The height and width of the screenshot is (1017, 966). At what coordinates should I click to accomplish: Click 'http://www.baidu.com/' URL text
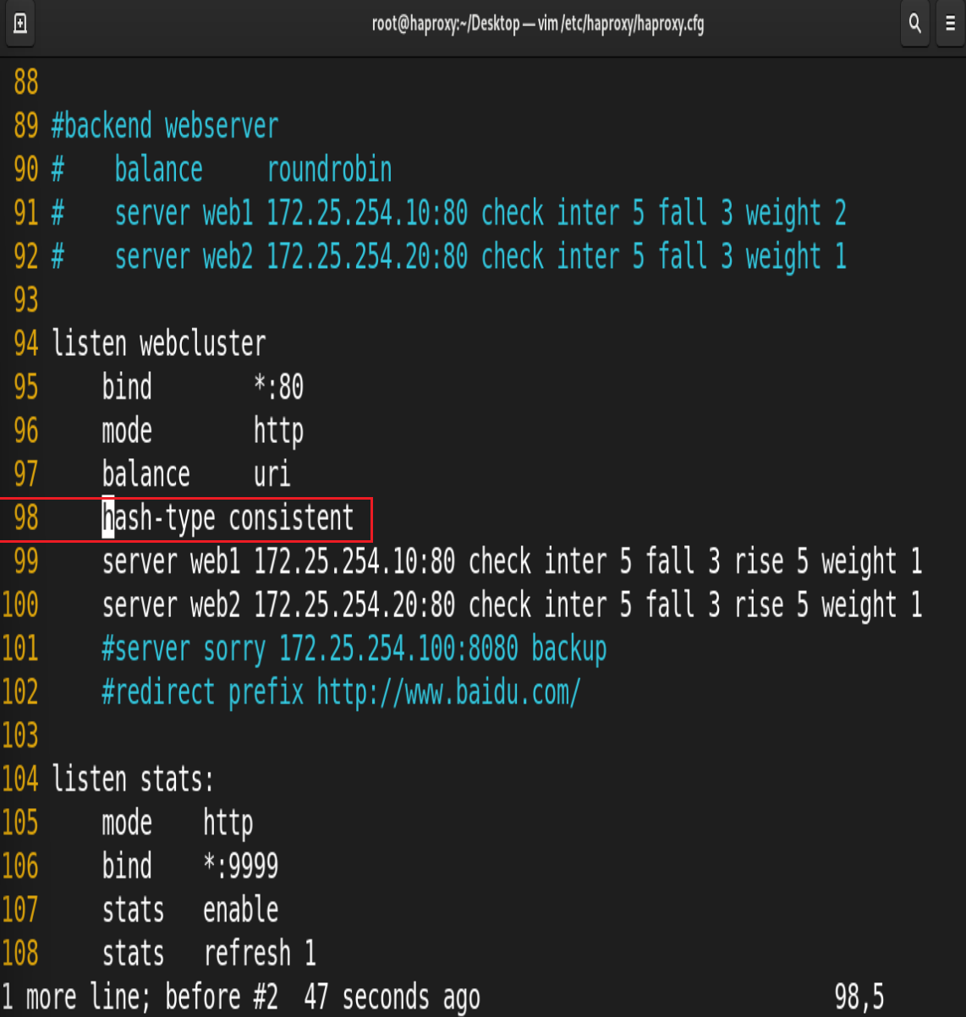(449, 692)
